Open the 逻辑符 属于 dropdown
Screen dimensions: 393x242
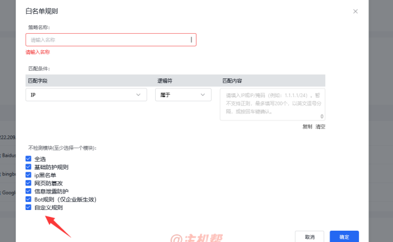tap(183, 95)
